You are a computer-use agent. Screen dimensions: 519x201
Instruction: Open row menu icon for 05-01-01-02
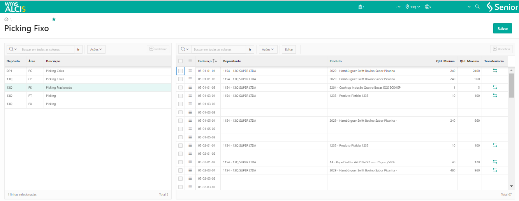point(190,79)
